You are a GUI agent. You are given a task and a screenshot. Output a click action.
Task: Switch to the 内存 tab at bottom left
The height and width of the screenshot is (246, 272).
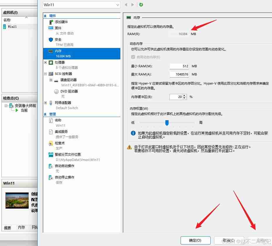(21, 228)
